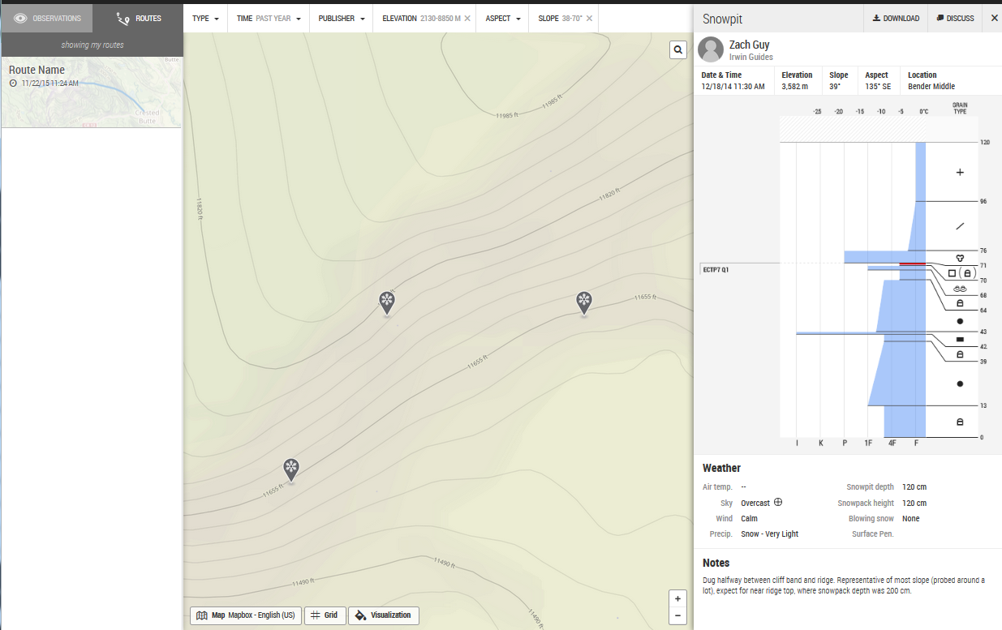Screen dimensions: 1002x630
Task: Click the Snow - Very Light precipitation value
Action: (x=769, y=534)
